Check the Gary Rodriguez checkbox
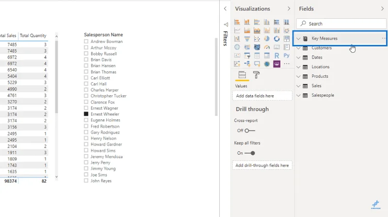Screen dimensions: 388x217 pyautogui.click(x=86, y=132)
